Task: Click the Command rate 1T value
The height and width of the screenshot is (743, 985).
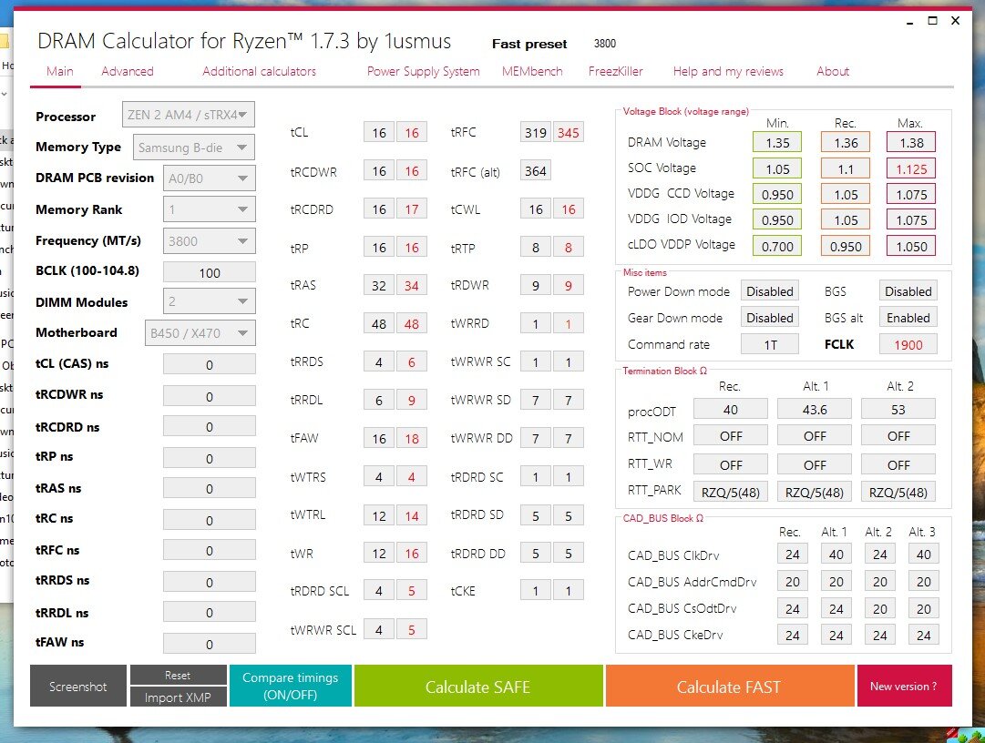Action: pyautogui.click(x=770, y=344)
